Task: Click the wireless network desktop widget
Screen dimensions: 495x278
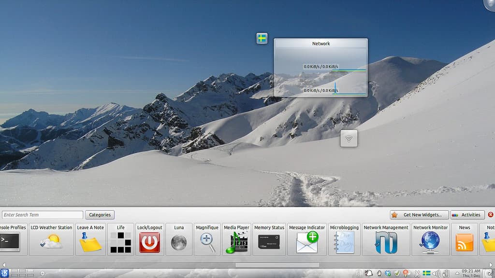Action: 349,139
